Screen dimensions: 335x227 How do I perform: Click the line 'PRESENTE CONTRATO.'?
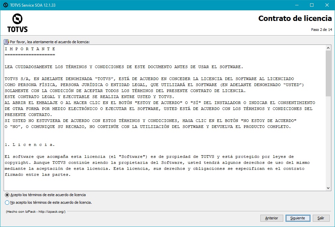[x=29, y=115]
